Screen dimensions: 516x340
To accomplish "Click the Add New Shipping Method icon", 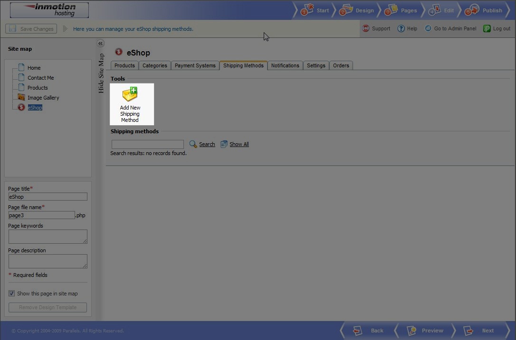I will click(130, 94).
